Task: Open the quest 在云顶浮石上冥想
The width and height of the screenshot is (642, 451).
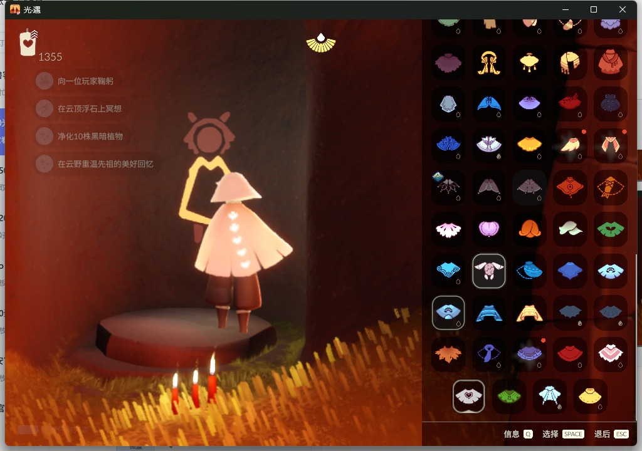Action: [x=80, y=108]
